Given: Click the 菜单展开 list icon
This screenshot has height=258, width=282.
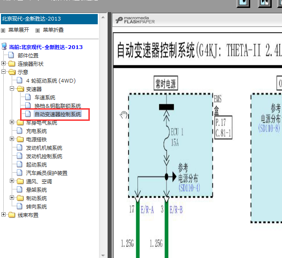Looking at the screenshot, I should coord(3,31).
